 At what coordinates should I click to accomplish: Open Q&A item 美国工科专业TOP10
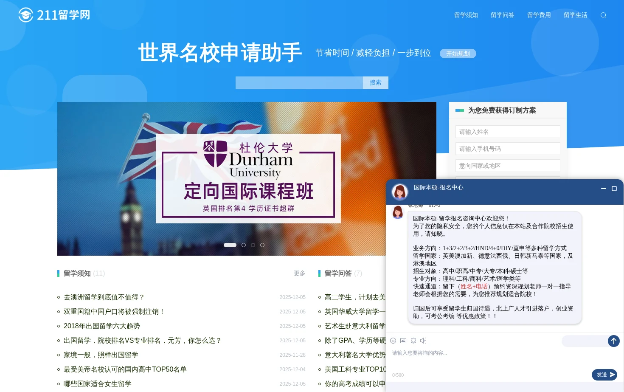coord(355,369)
